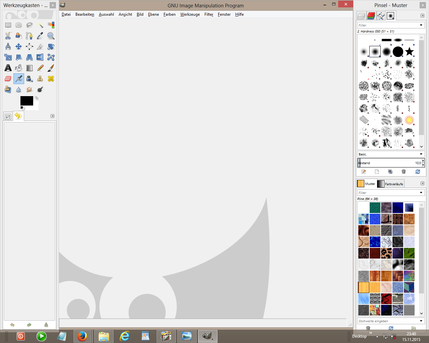Select the Text tool in toolbox
429x343 pixels.
[8, 68]
